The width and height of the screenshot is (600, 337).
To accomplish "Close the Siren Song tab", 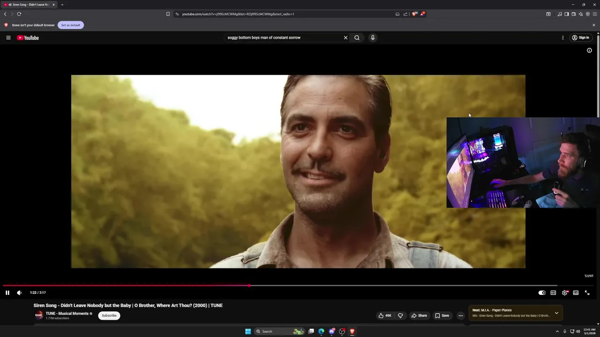I will (53, 5).
